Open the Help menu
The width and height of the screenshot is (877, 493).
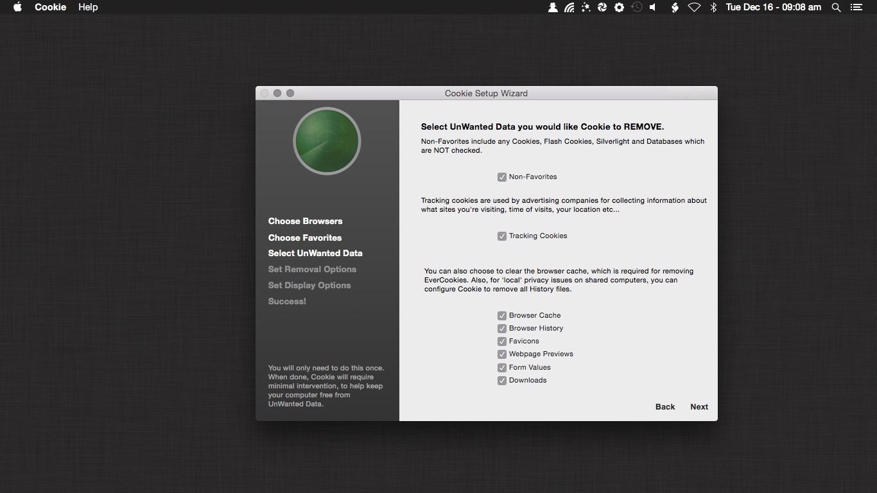pyautogui.click(x=88, y=7)
